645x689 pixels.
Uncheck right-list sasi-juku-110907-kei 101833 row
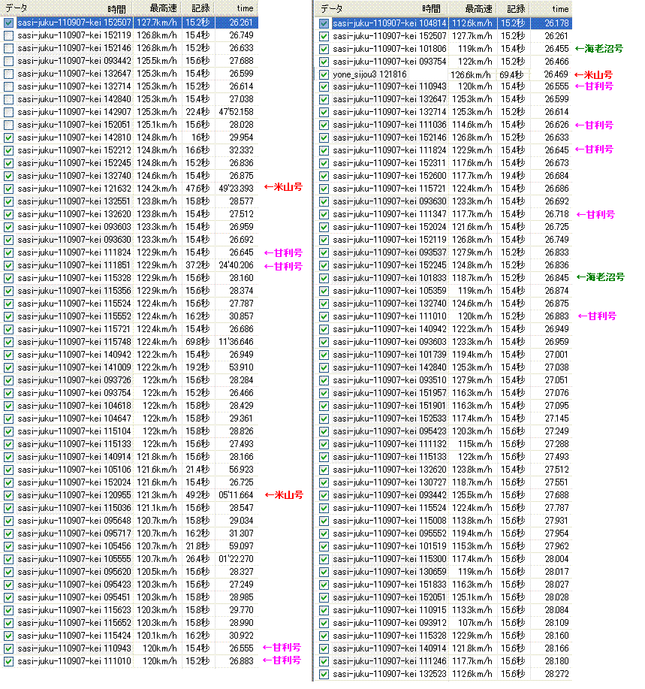(x=324, y=278)
